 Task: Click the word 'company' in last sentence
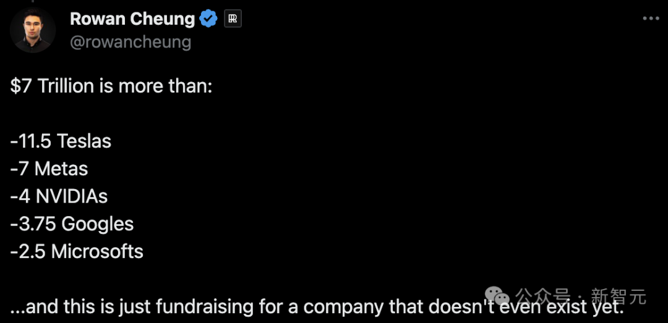coord(340,308)
